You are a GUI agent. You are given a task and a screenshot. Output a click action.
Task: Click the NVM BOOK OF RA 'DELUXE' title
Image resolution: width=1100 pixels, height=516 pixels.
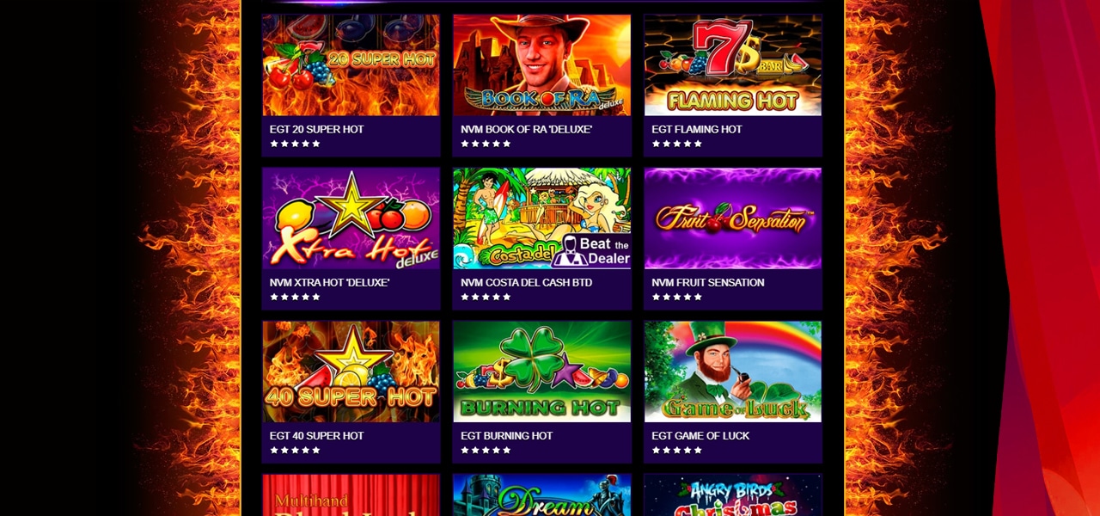[526, 129]
